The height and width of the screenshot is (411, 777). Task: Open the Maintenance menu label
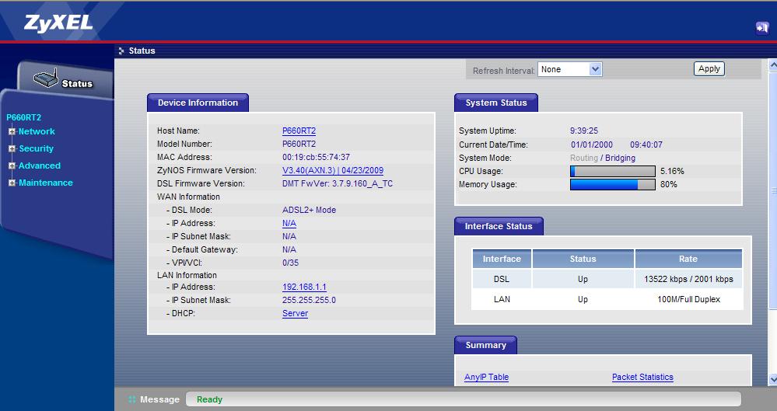(46, 183)
